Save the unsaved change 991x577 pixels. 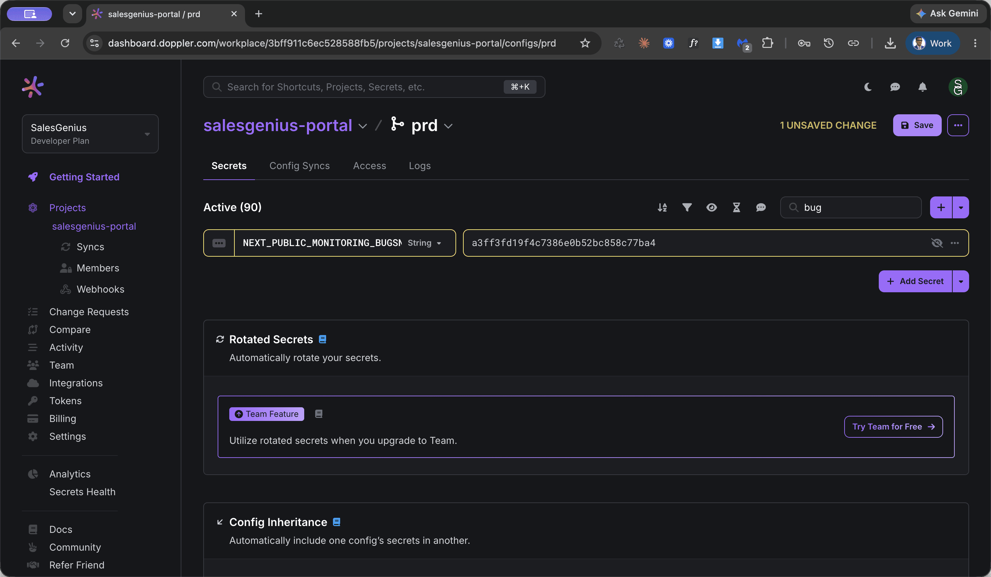(x=917, y=125)
